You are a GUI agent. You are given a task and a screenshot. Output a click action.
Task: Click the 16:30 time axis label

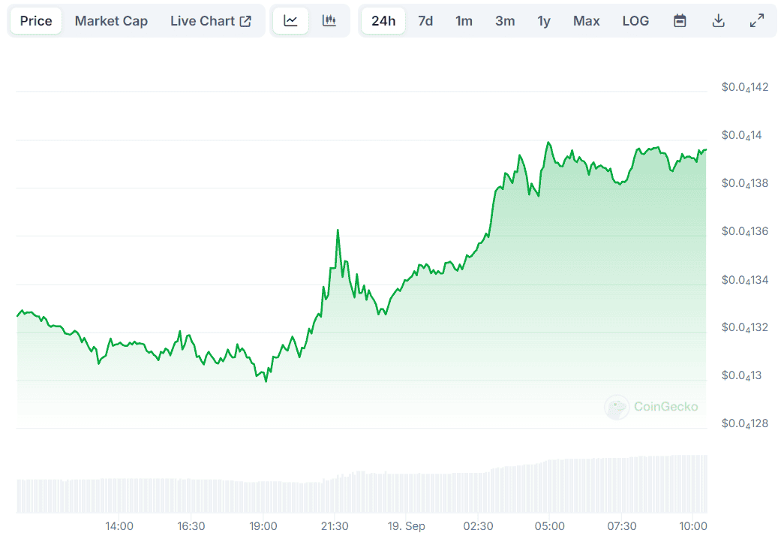pos(191,526)
